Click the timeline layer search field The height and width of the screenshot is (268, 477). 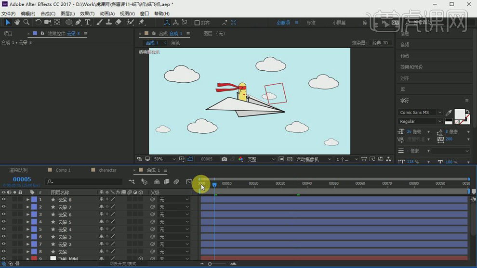84,181
